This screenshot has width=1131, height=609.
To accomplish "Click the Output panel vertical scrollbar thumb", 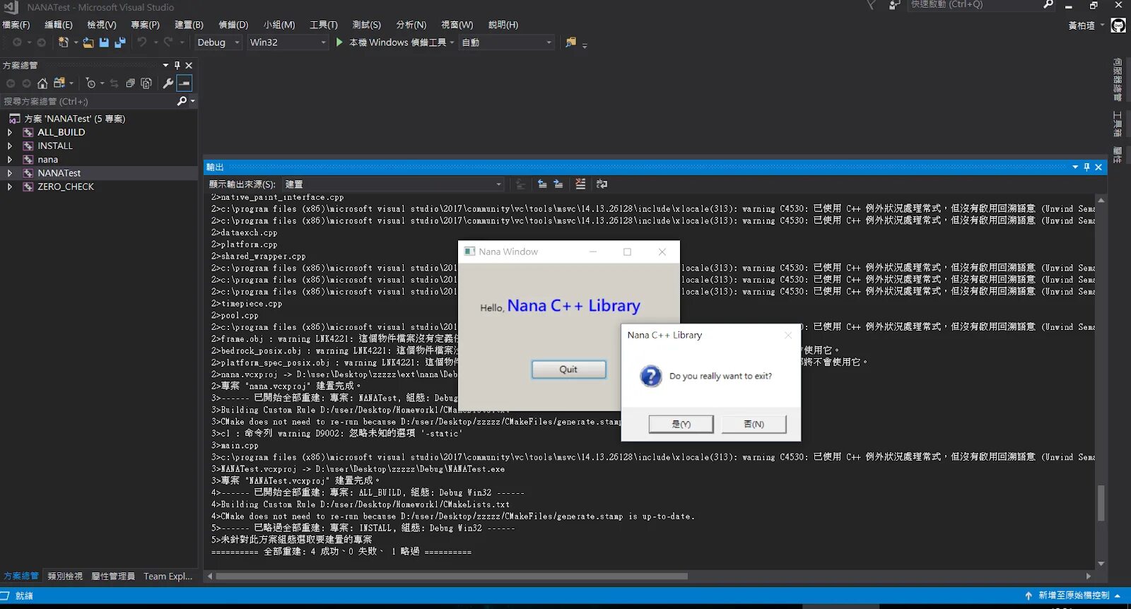I will pos(1101,503).
